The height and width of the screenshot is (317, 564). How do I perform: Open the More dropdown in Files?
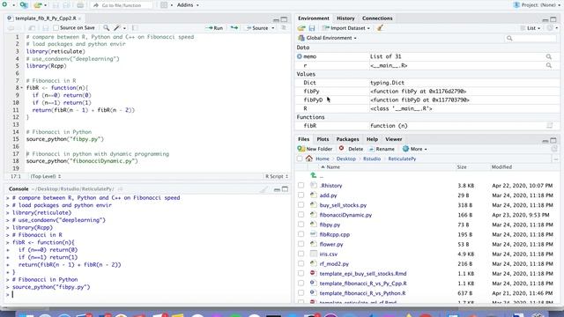[x=415, y=149]
